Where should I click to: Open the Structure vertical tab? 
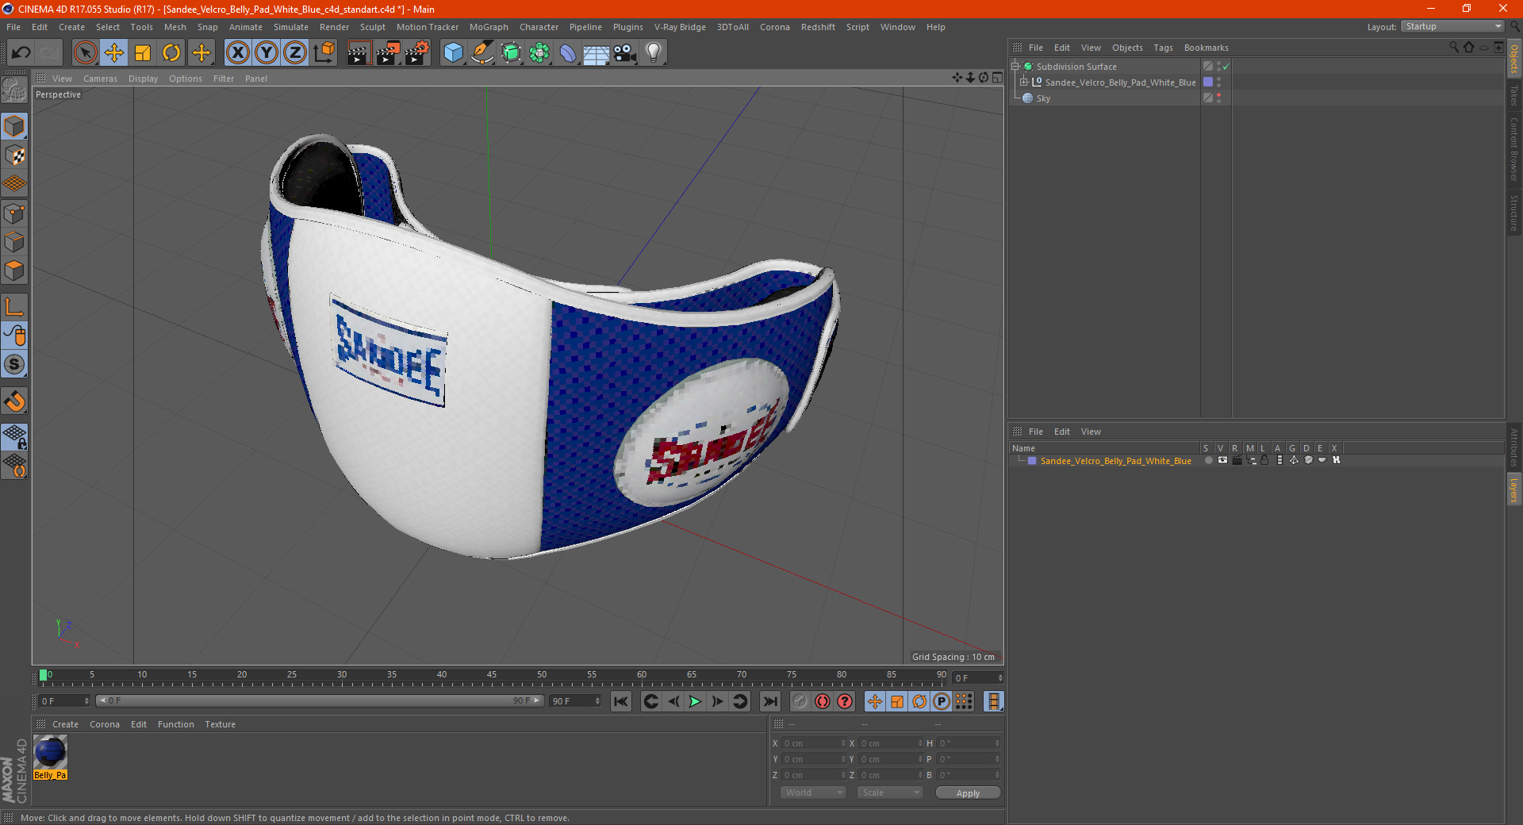click(x=1514, y=213)
